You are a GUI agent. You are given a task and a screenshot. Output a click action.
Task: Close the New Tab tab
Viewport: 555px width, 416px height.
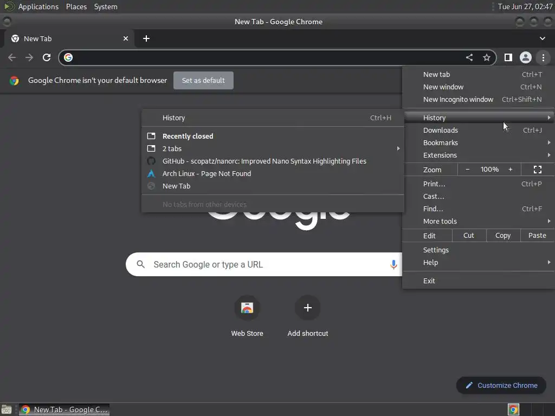(126, 38)
